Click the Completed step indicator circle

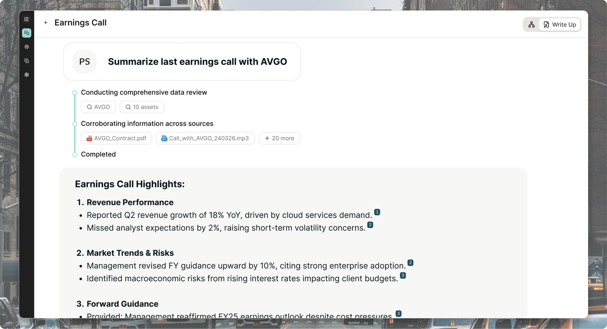[x=75, y=154]
